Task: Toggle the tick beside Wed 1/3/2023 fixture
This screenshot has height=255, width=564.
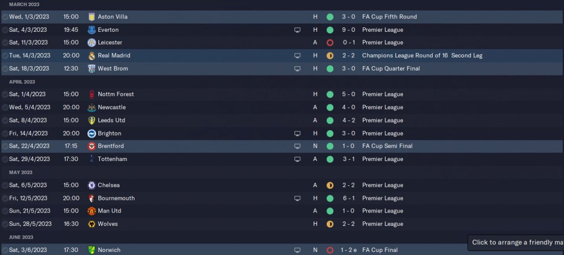Action: click(x=4, y=17)
